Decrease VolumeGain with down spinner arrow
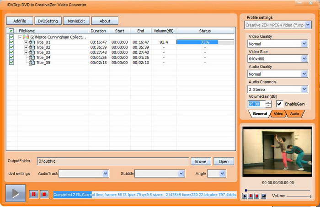 268,106
